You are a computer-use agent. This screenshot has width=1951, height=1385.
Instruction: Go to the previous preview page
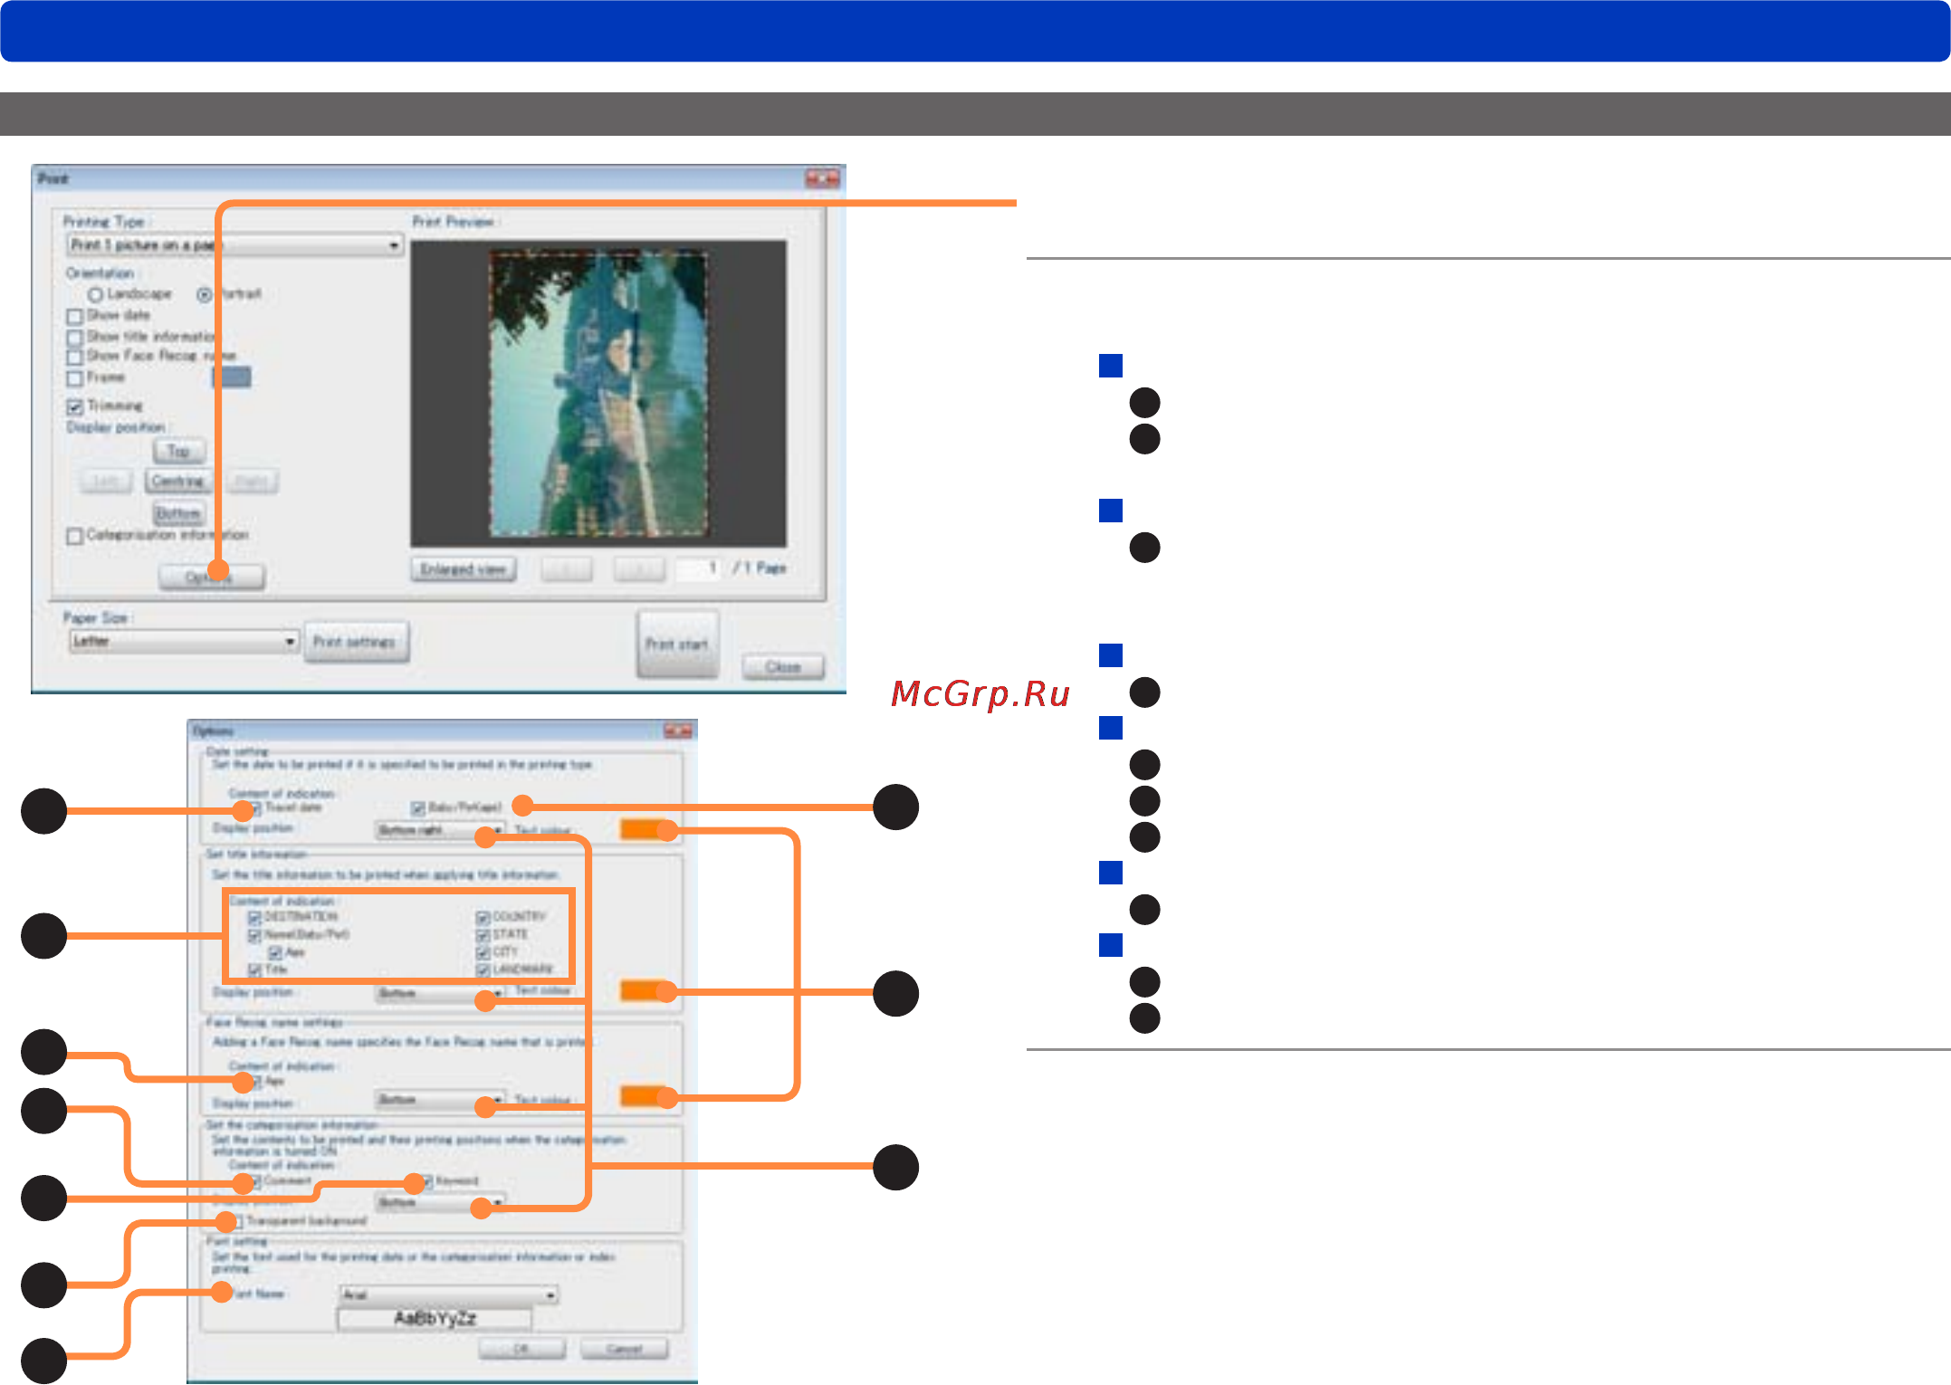click(567, 569)
